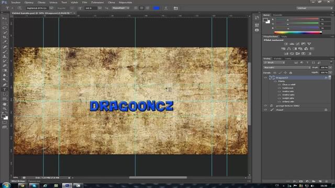The width and height of the screenshot is (335, 188).
Task: Select the Eyedropper tool
Action: 4,42
